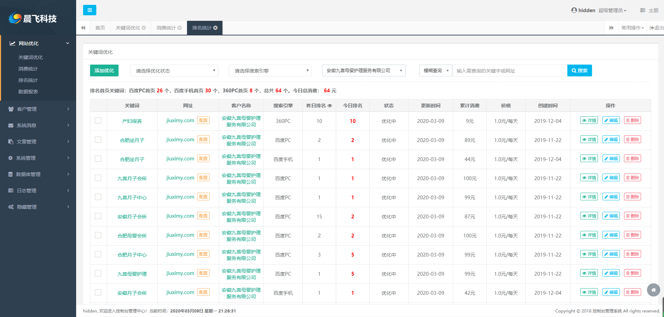Click the hamburger menu toggle icon
This screenshot has height=317, width=664.
[90, 10]
